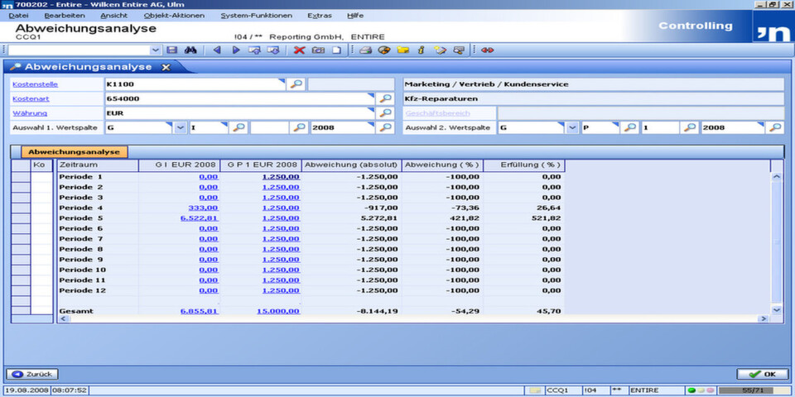795x397 pixels.
Task: Click into the Kostenart input field 654000
Action: [240, 98]
